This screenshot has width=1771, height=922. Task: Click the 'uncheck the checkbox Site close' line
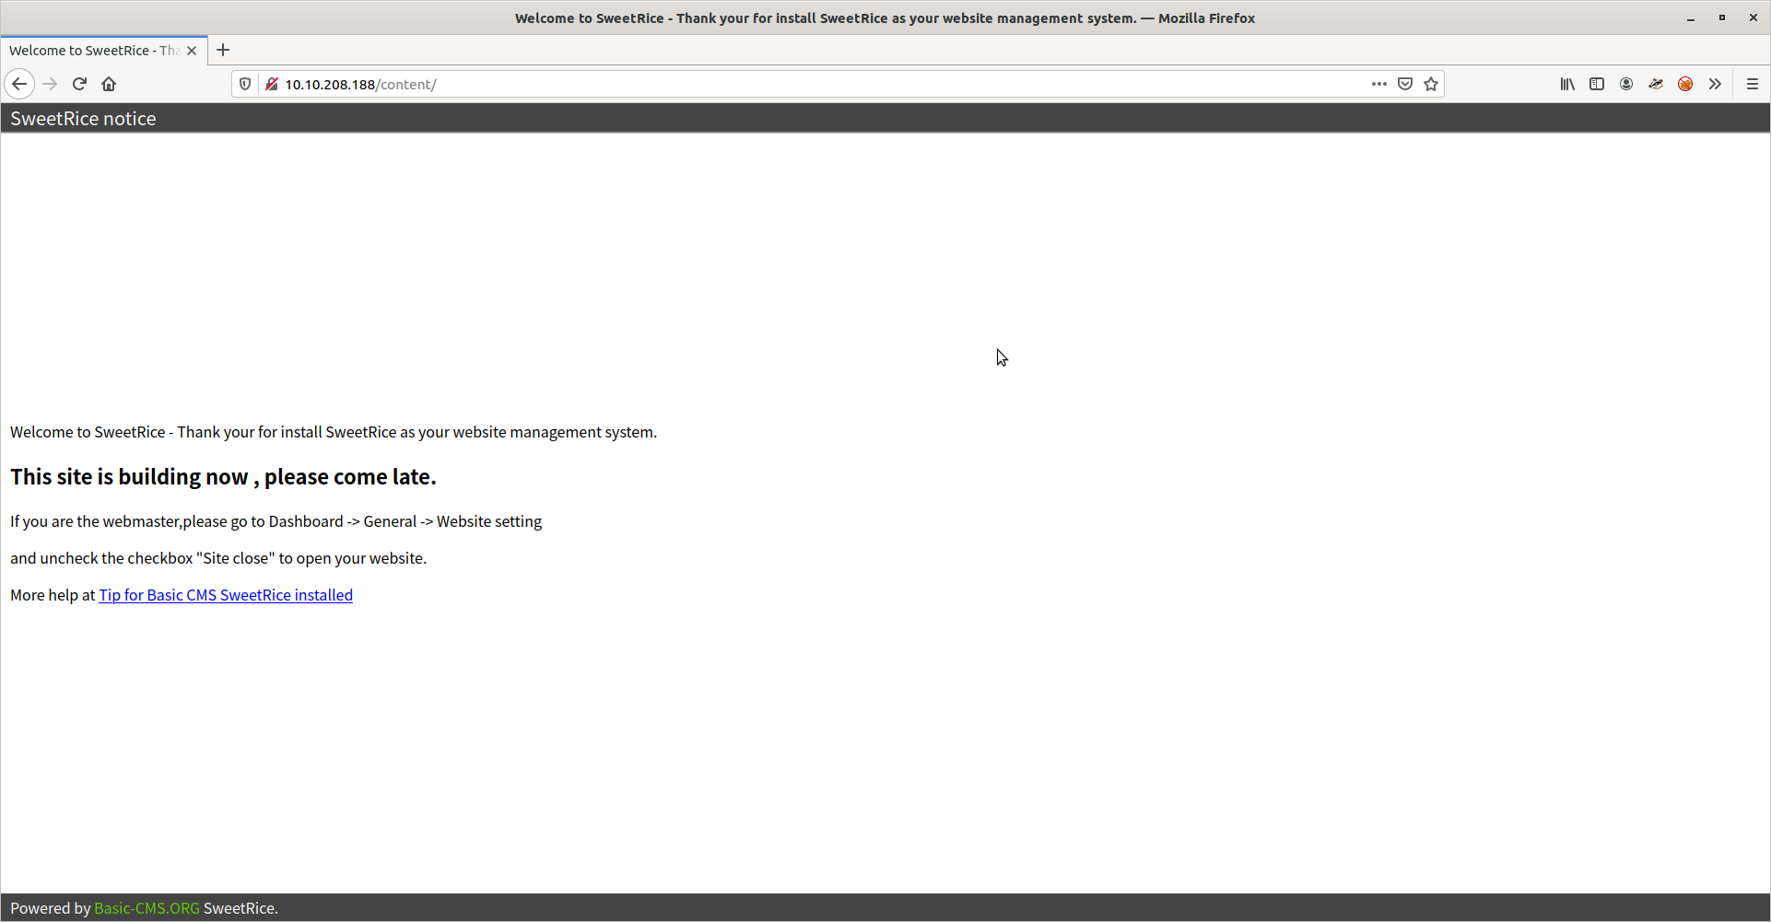[218, 558]
